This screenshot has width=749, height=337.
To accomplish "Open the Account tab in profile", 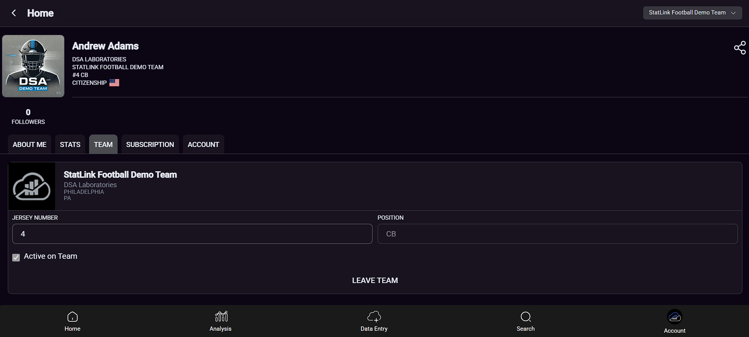I will click(204, 144).
